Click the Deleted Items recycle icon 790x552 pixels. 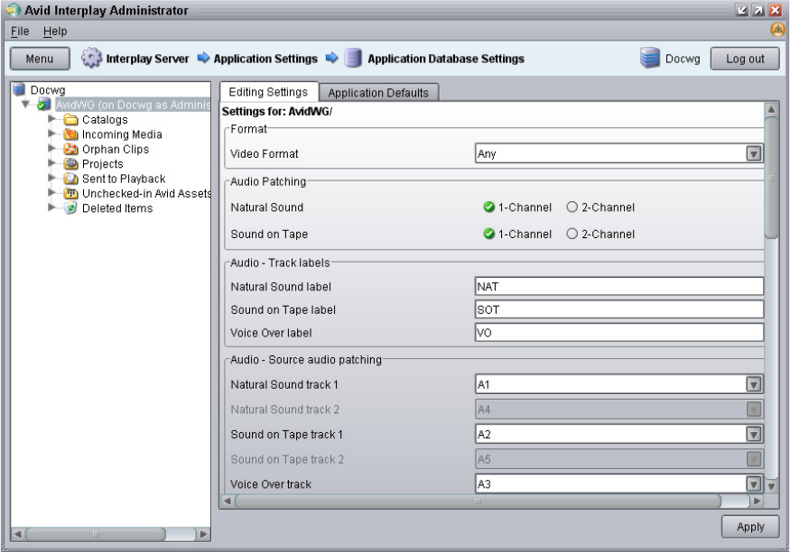(x=71, y=208)
